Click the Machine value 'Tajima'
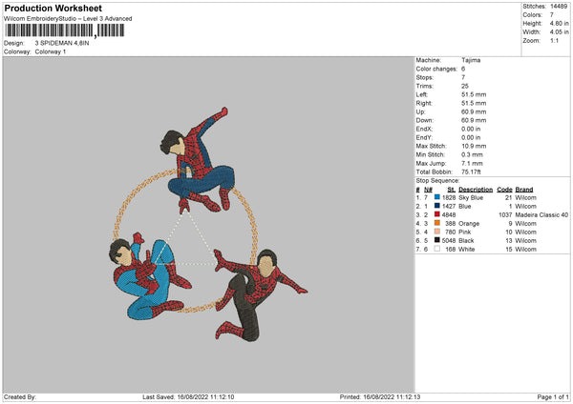The image size is (573, 404). [471, 60]
